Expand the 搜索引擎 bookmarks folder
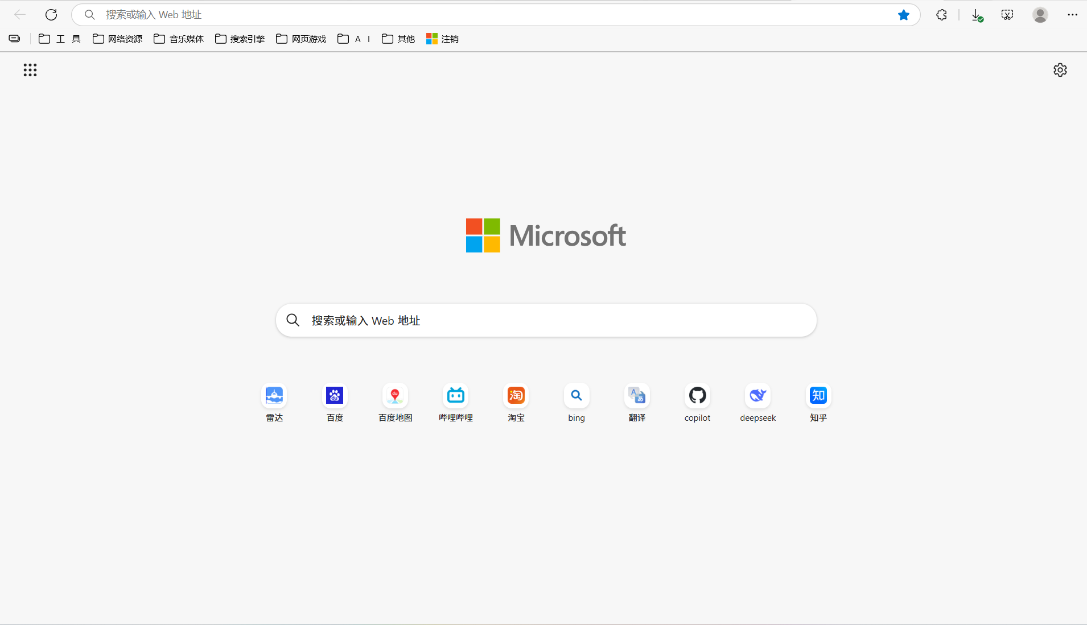 coord(240,39)
